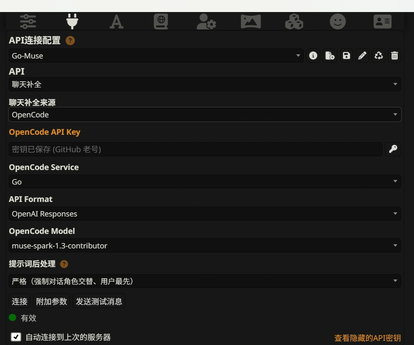Open Go-Muse connection profile dropdown

[156, 56]
